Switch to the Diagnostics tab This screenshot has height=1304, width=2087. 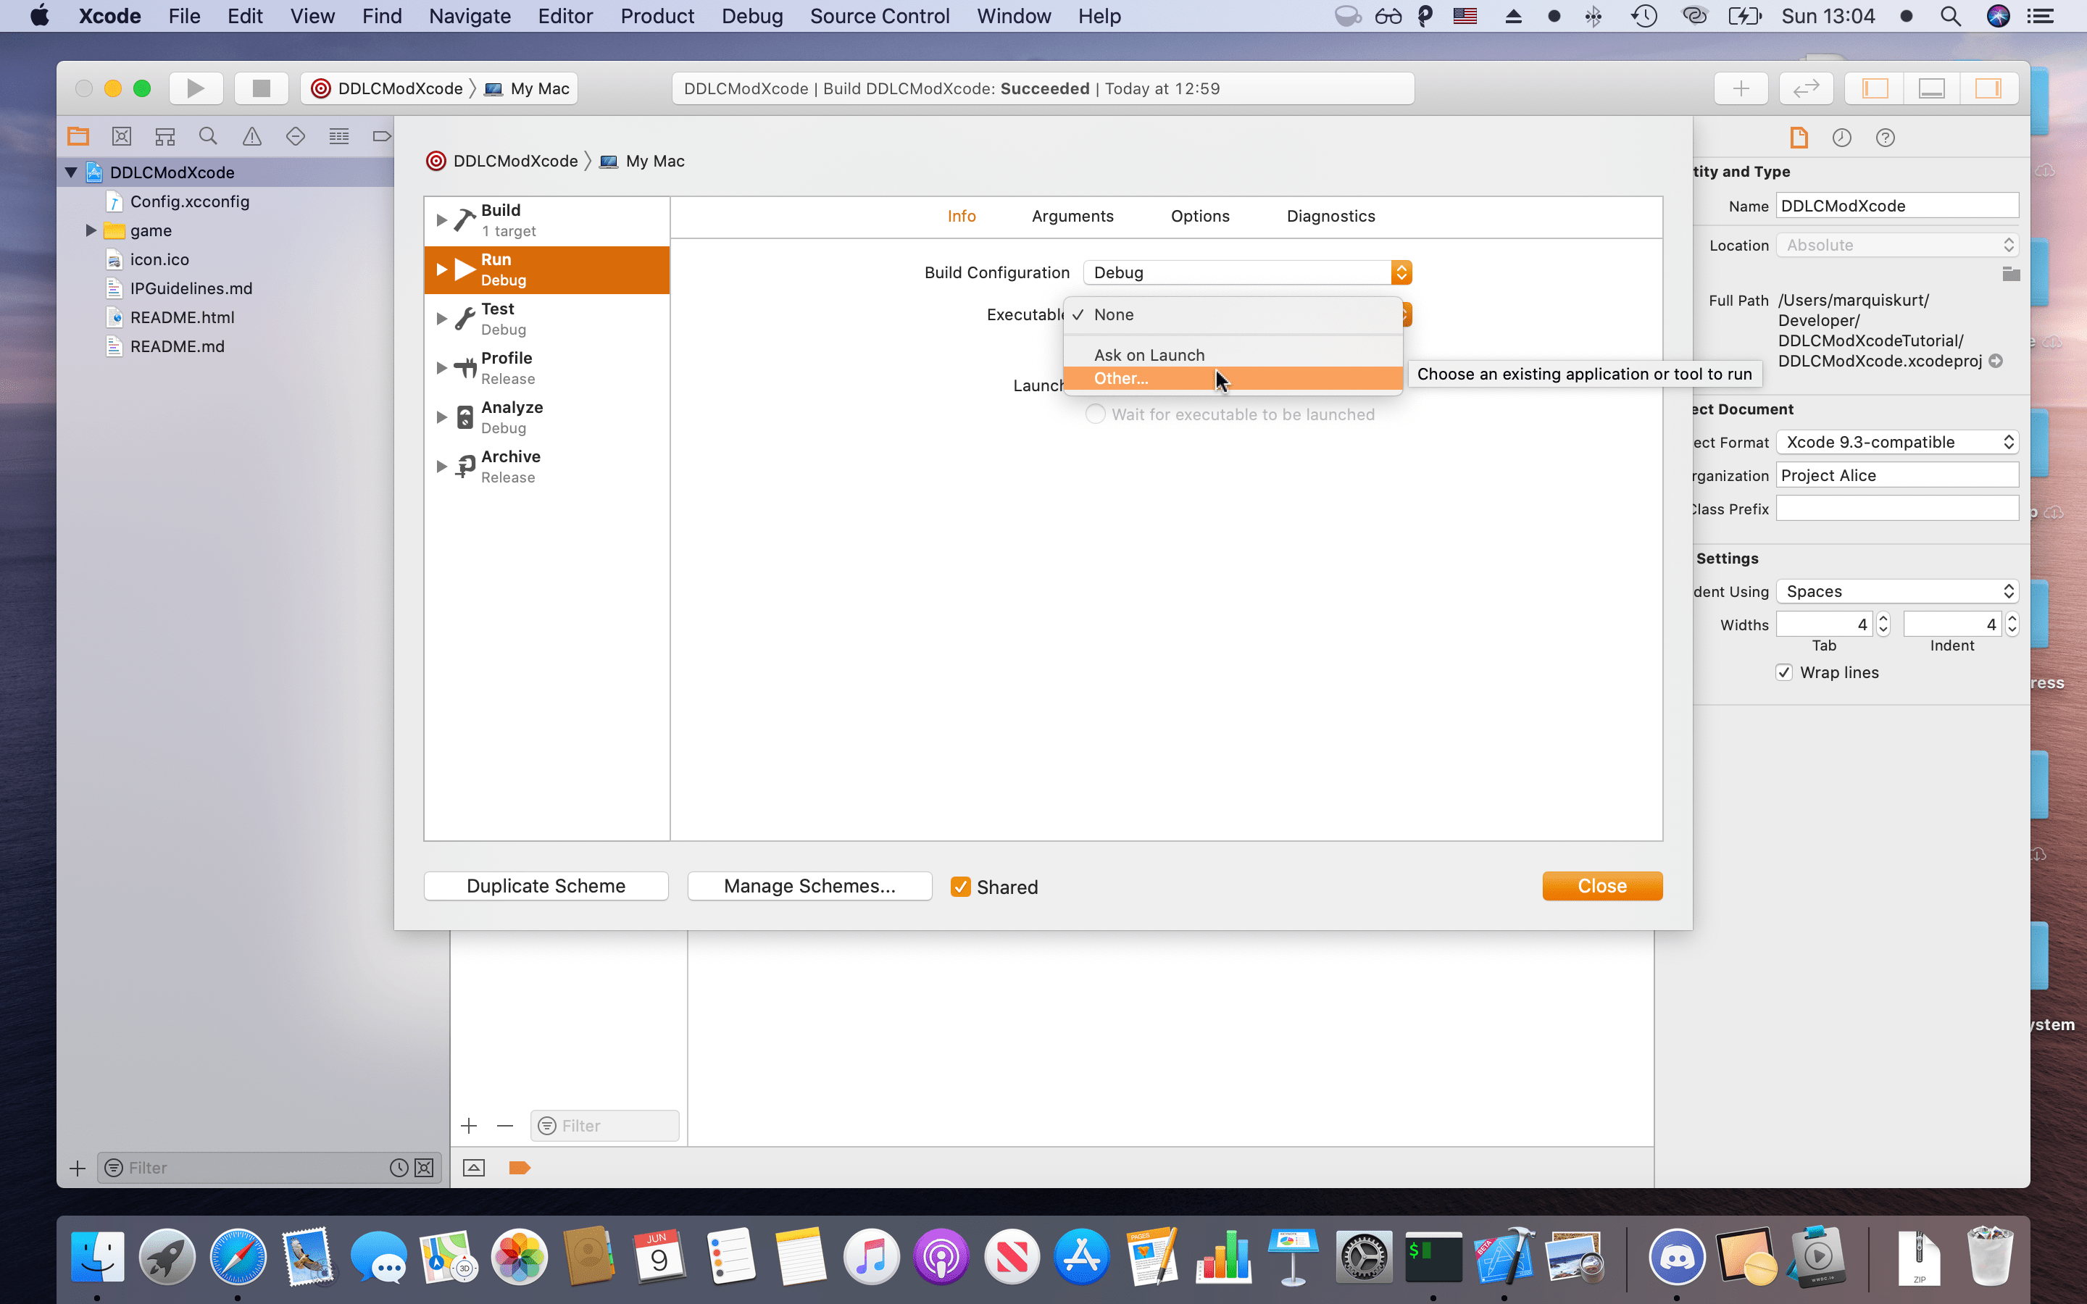click(x=1330, y=216)
